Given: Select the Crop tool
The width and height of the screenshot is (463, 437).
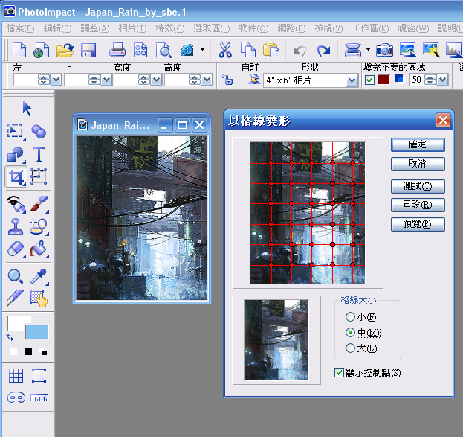Looking at the screenshot, I should [x=16, y=176].
